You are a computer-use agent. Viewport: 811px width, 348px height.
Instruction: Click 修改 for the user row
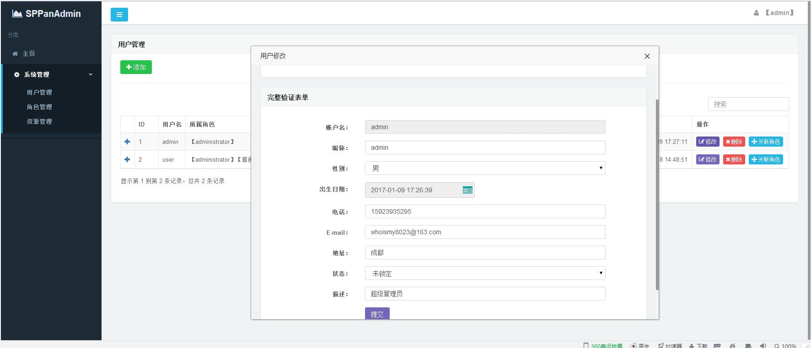point(708,159)
